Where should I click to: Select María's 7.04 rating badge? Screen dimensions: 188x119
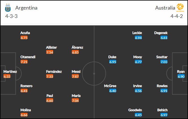(75, 100)
